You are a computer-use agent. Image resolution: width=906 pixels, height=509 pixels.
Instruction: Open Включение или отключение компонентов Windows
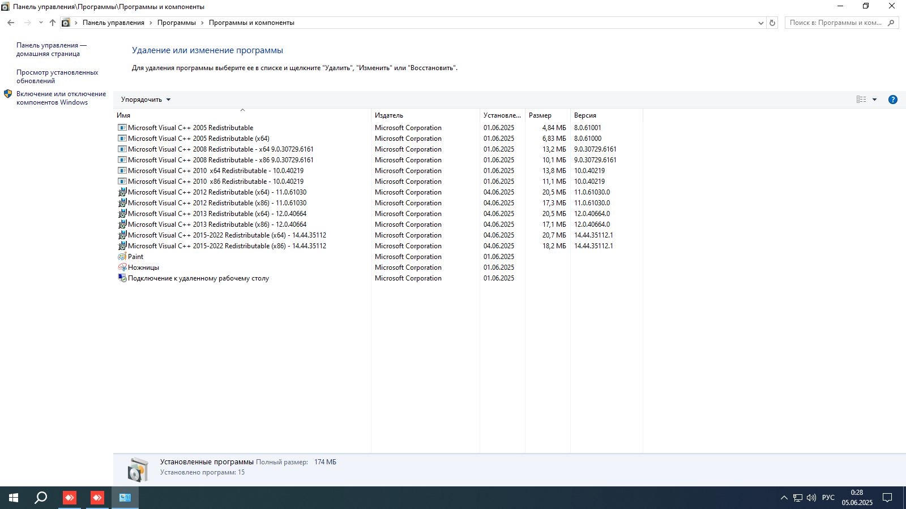point(61,98)
